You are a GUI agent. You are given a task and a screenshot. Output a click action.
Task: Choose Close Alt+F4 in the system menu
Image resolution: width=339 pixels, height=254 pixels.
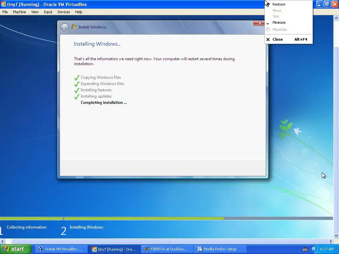pyautogui.click(x=288, y=39)
